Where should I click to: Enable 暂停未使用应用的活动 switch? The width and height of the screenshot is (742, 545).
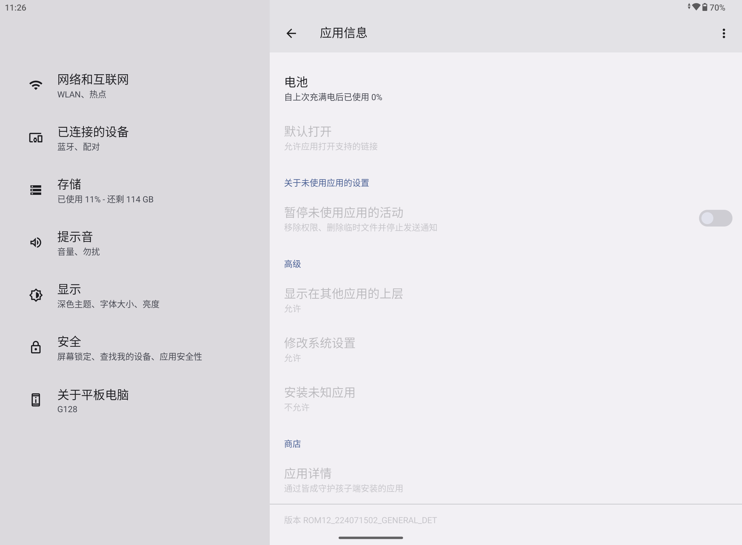coord(716,218)
